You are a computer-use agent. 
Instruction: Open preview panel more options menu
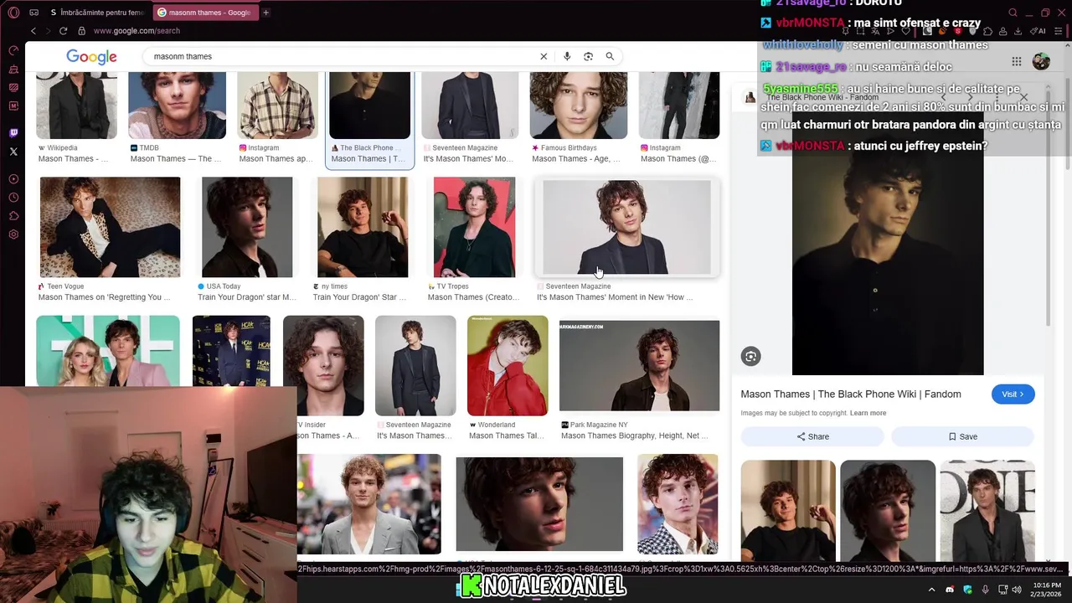coord(997,97)
